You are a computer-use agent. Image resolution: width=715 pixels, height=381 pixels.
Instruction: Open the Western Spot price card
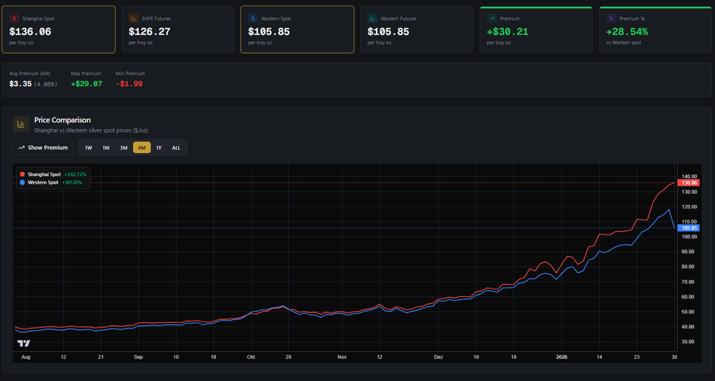point(297,30)
